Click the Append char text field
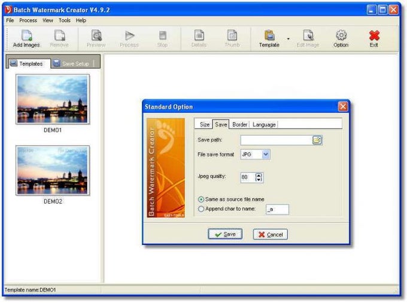407x303 pixels. pyautogui.click(x=277, y=209)
